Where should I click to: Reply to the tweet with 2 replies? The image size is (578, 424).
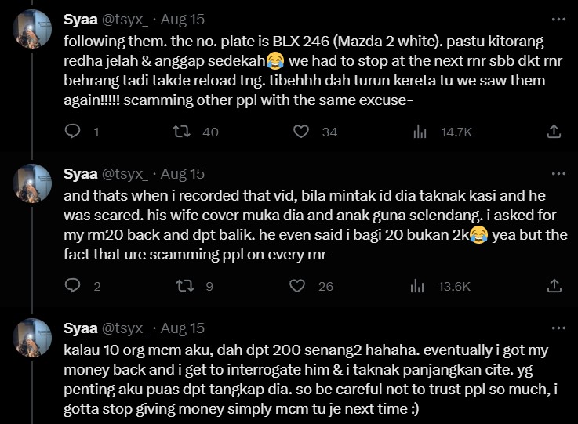tap(72, 286)
